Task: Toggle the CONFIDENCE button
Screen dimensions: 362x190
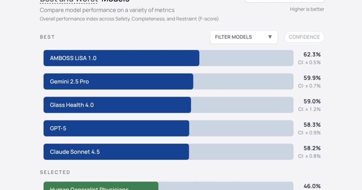Action: 304,37
